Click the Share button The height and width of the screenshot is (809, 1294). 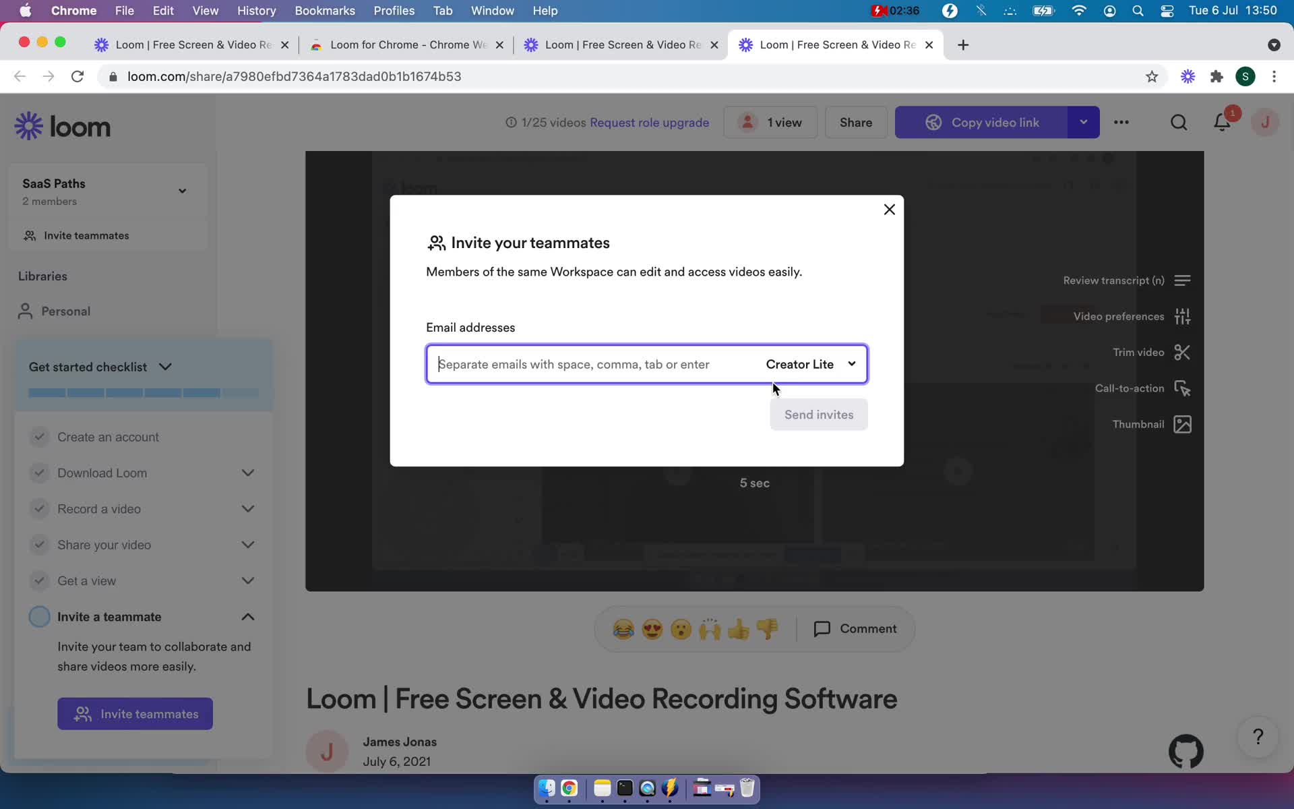click(855, 122)
